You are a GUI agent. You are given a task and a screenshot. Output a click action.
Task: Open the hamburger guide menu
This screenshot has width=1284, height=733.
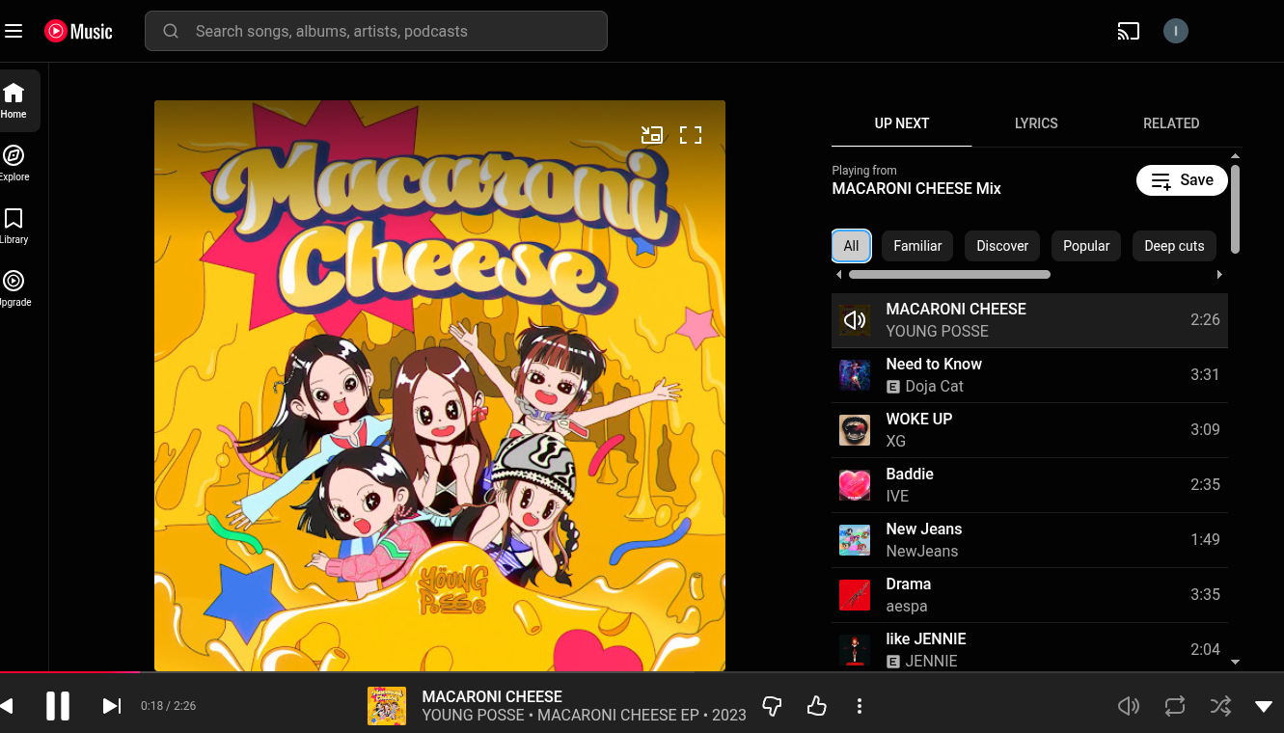point(14,32)
